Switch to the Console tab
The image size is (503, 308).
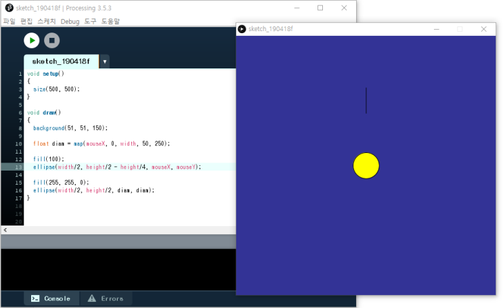tap(51, 299)
